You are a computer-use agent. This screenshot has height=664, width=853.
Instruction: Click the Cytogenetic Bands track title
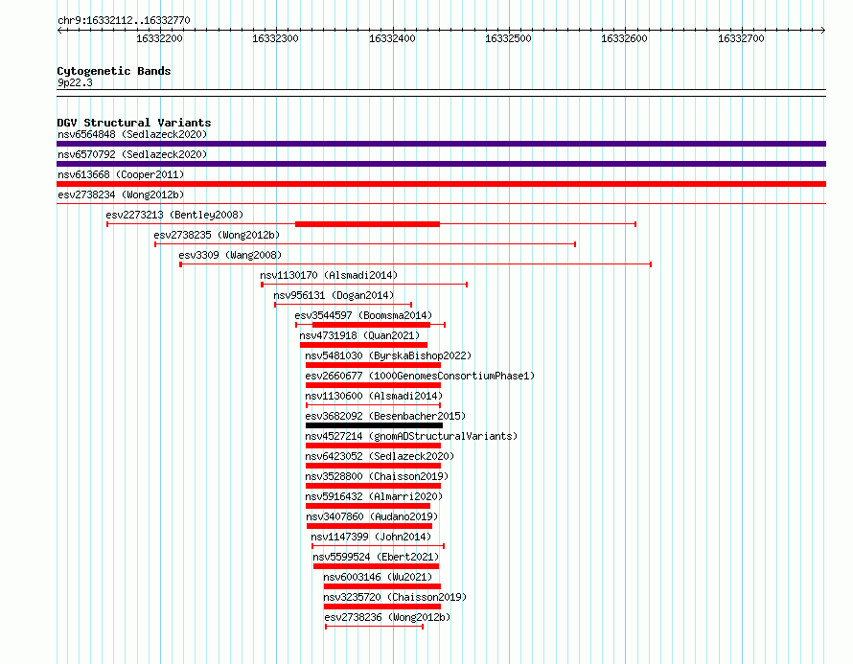click(x=114, y=71)
